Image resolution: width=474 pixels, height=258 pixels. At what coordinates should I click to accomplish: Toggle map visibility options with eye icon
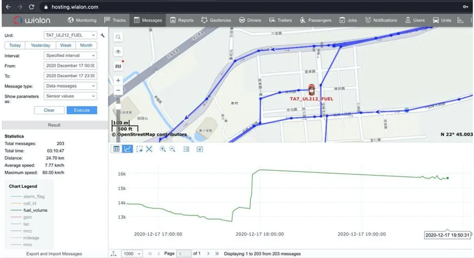point(118,51)
